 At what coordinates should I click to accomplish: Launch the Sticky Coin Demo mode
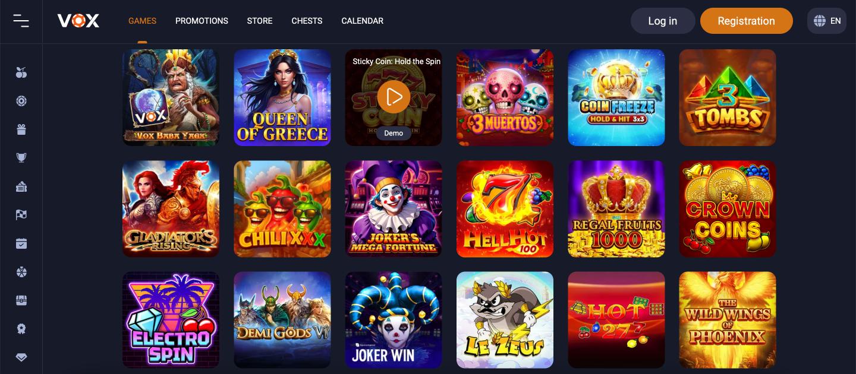pos(394,133)
